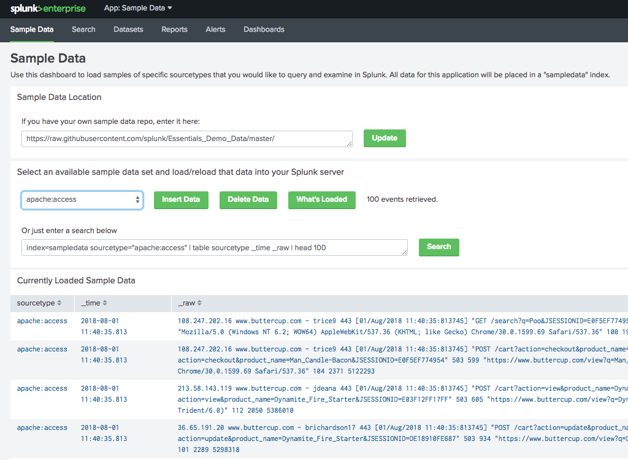Viewport: 628px width, 460px height.
Task: Click the _time value in trice9 GET row
Action: pos(104,326)
